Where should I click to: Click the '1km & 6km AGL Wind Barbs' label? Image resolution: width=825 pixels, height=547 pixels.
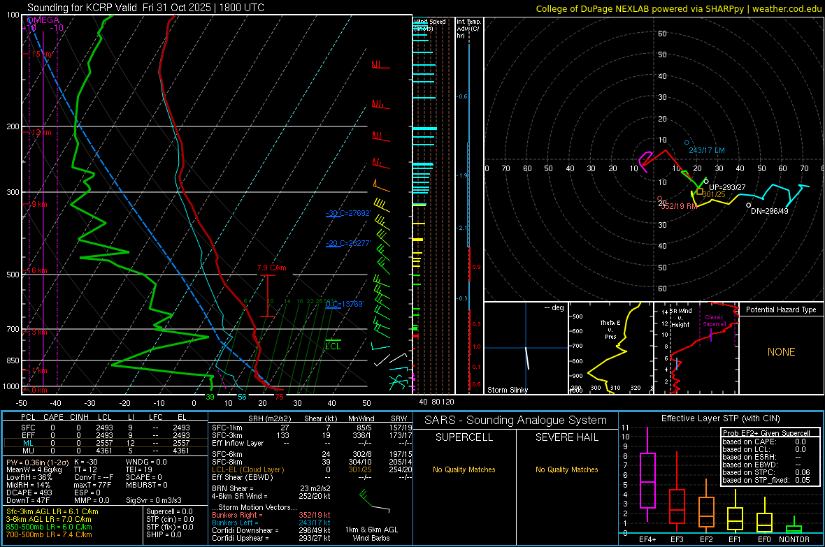point(371,534)
